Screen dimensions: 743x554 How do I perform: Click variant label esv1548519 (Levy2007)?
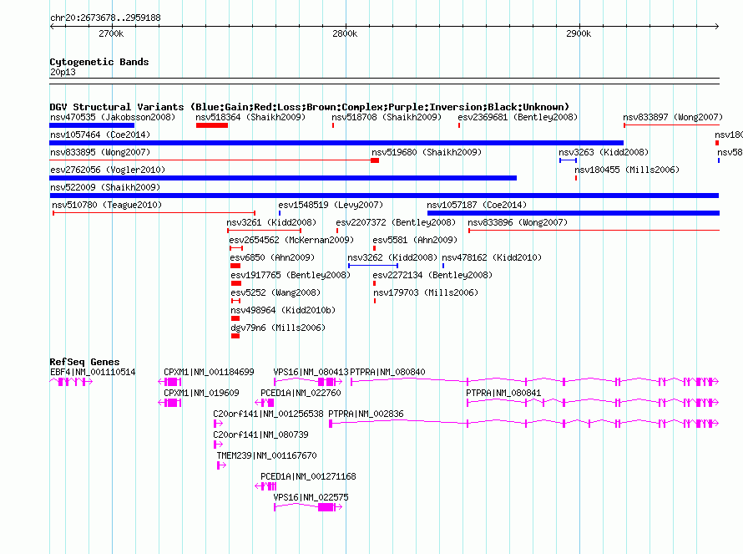[x=331, y=205]
